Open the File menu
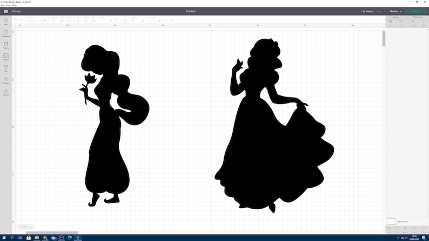This screenshot has height=241, width=429. pyautogui.click(x=3, y=5)
